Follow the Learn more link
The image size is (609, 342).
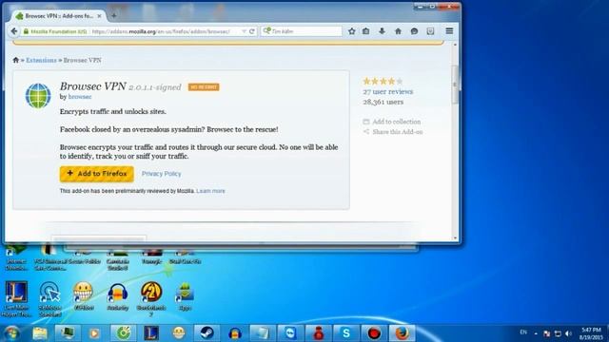click(x=210, y=191)
